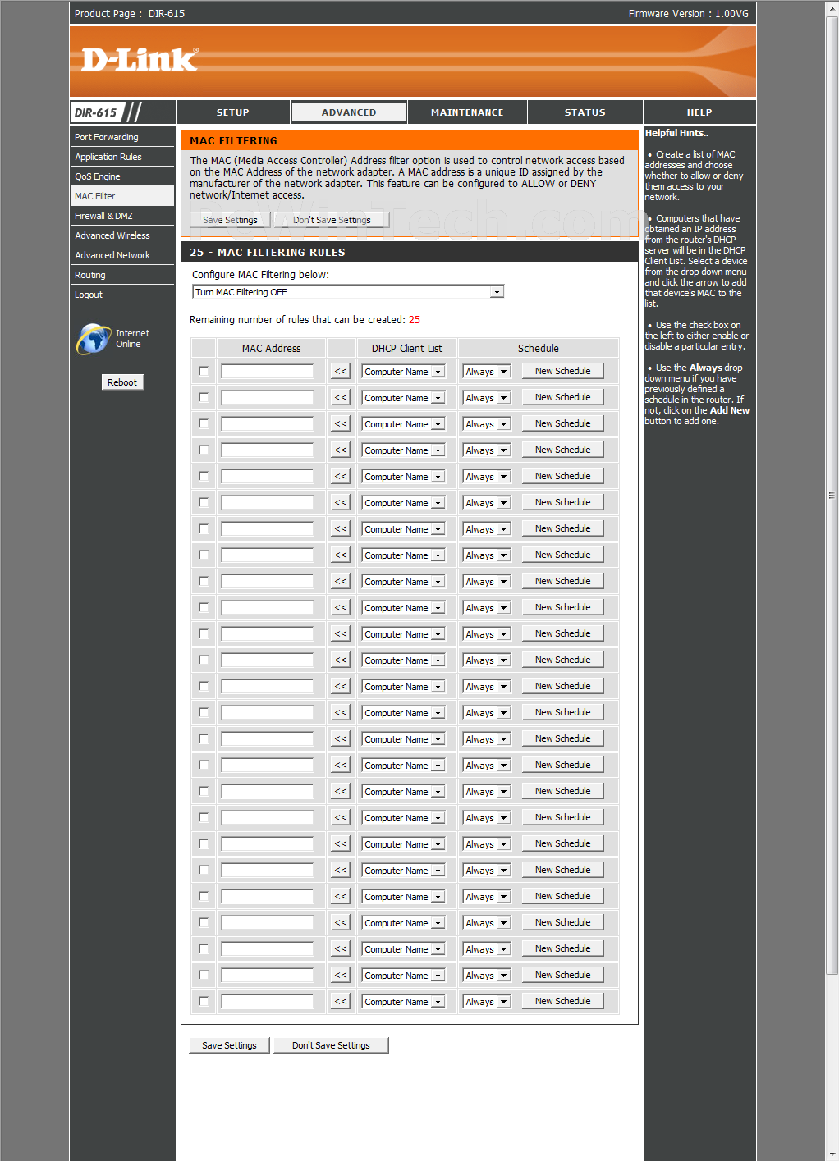Screen dimensions: 839x1161
Task: Switch to the SETUP tab
Action: click(x=233, y=112)
